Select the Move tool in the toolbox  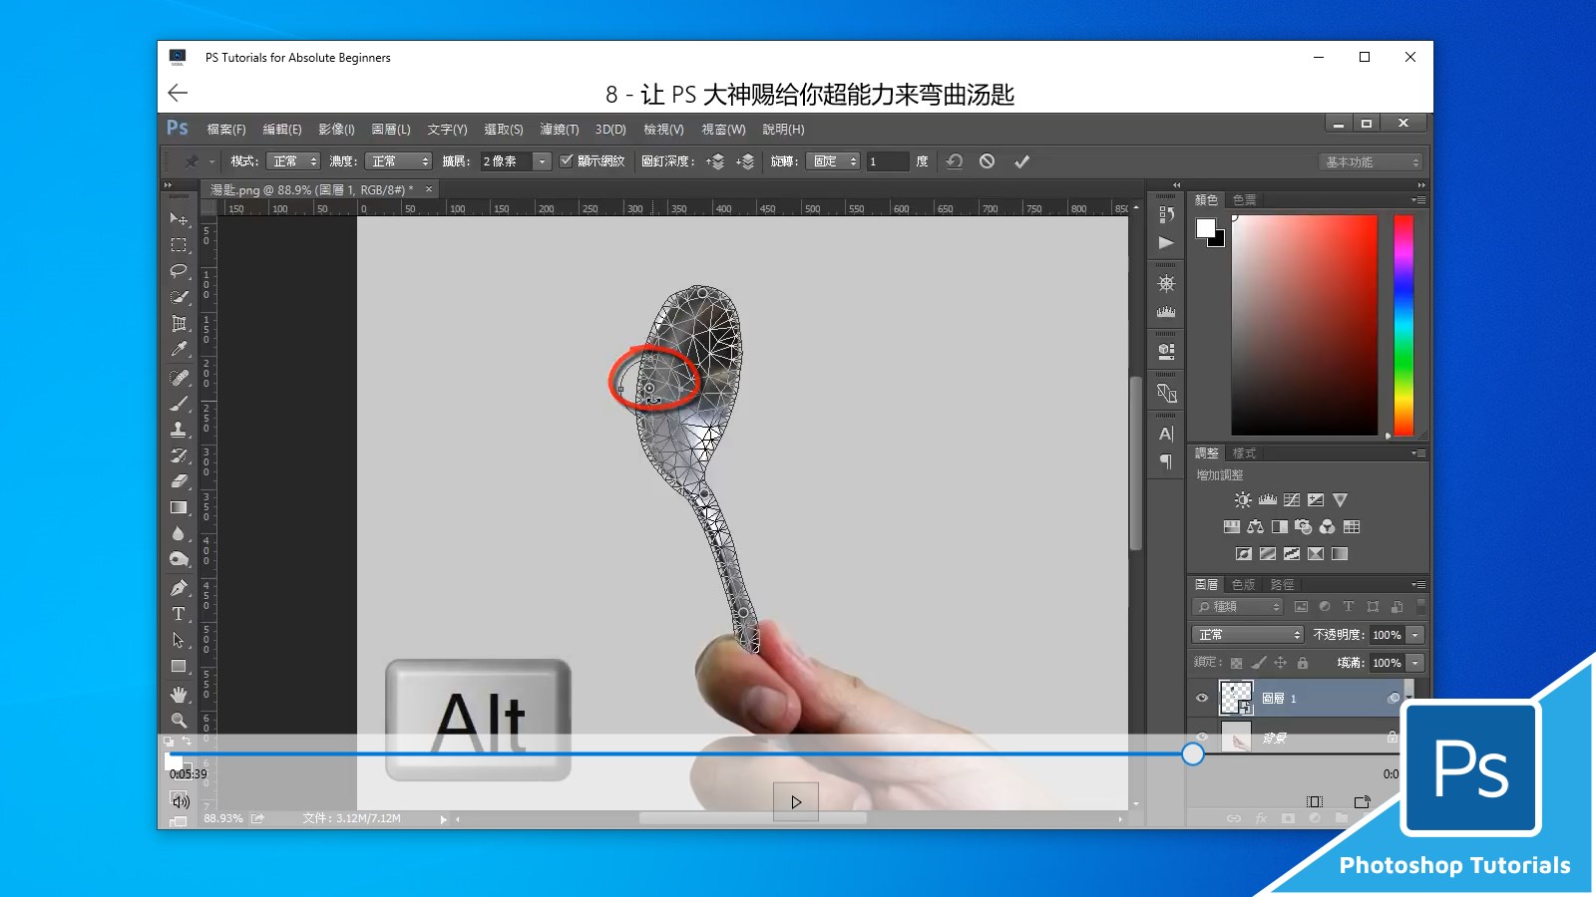[179, 218]
